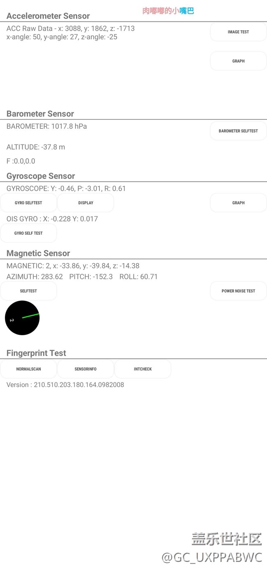Start the magnetic sensor Selftest
Screen dimensions: 267x572
28,291
